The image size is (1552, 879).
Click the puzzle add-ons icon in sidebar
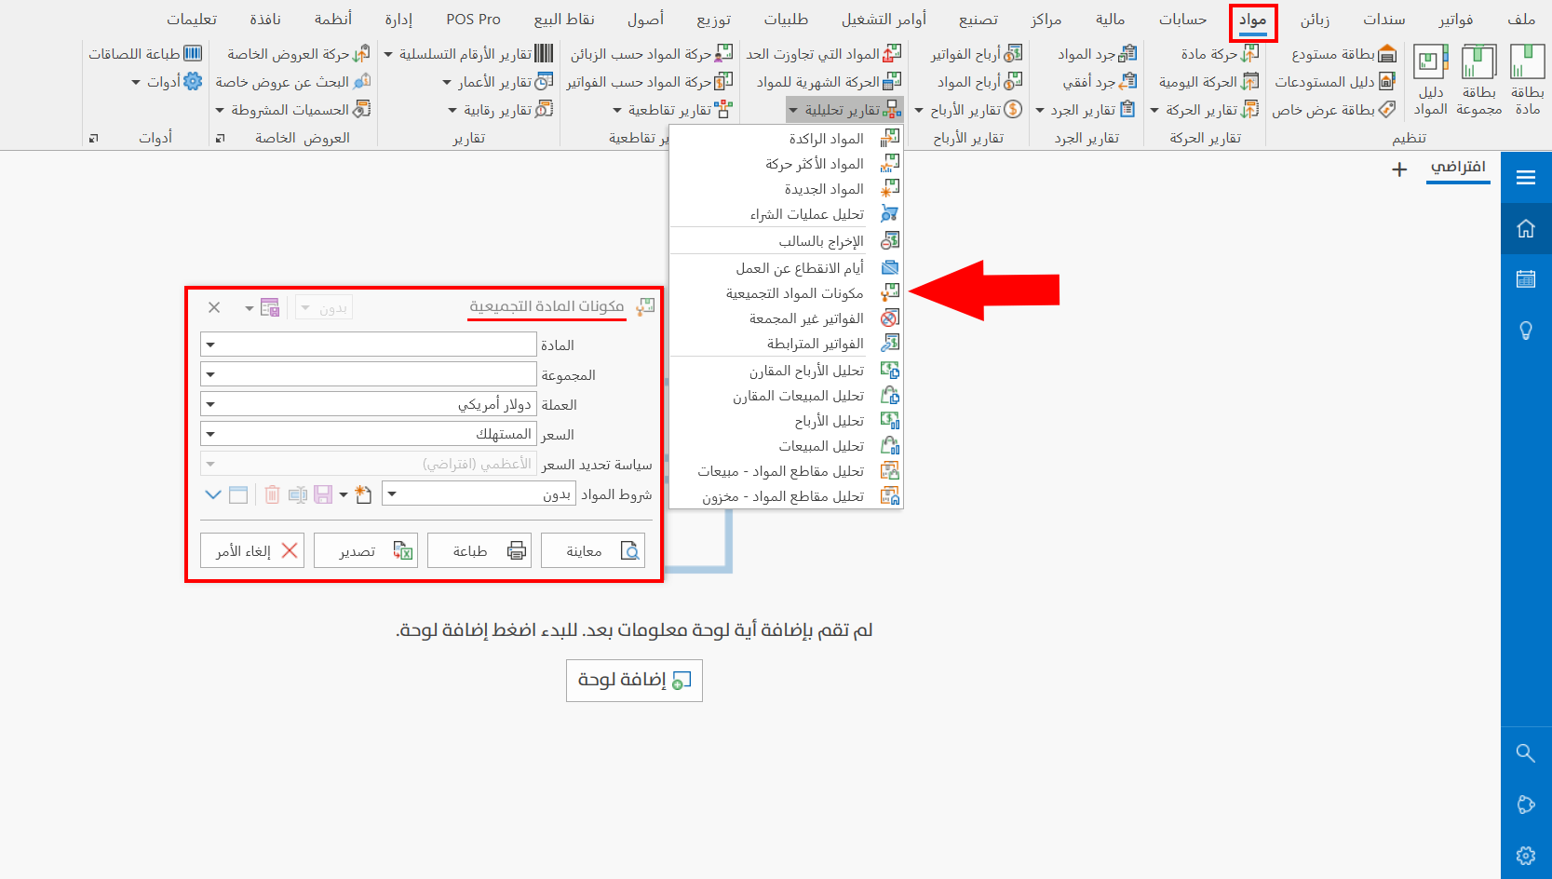pyautogui.click(x=1525, y=805)
